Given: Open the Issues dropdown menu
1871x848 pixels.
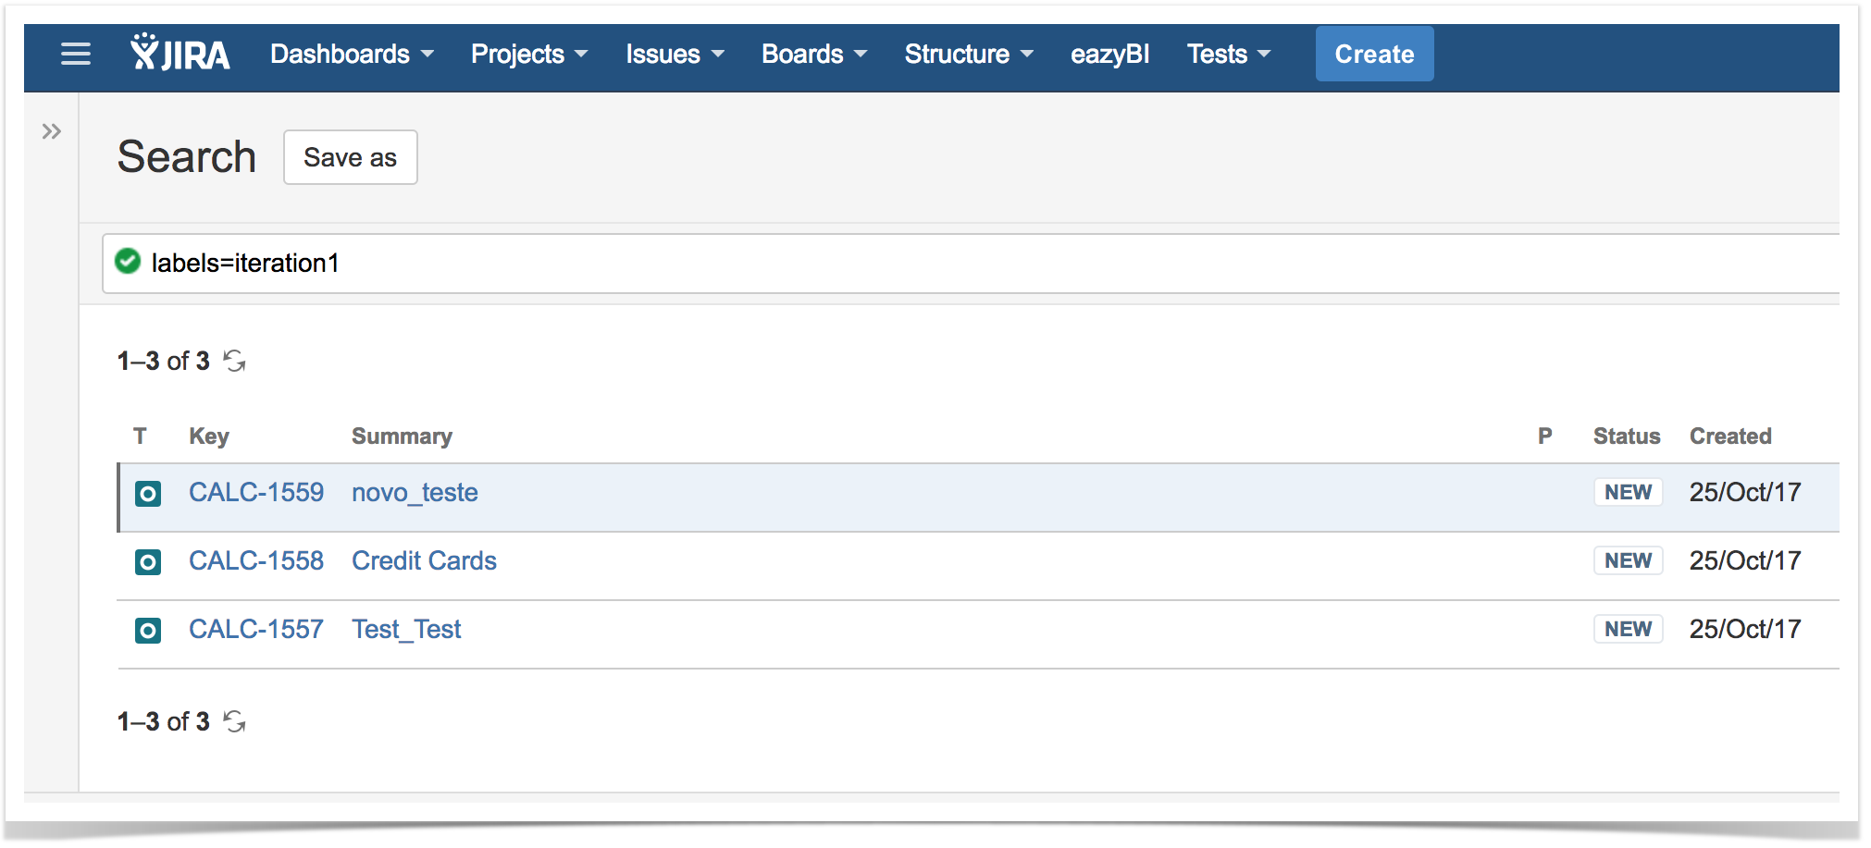Looking at the screenshot, I should [675, 55].
